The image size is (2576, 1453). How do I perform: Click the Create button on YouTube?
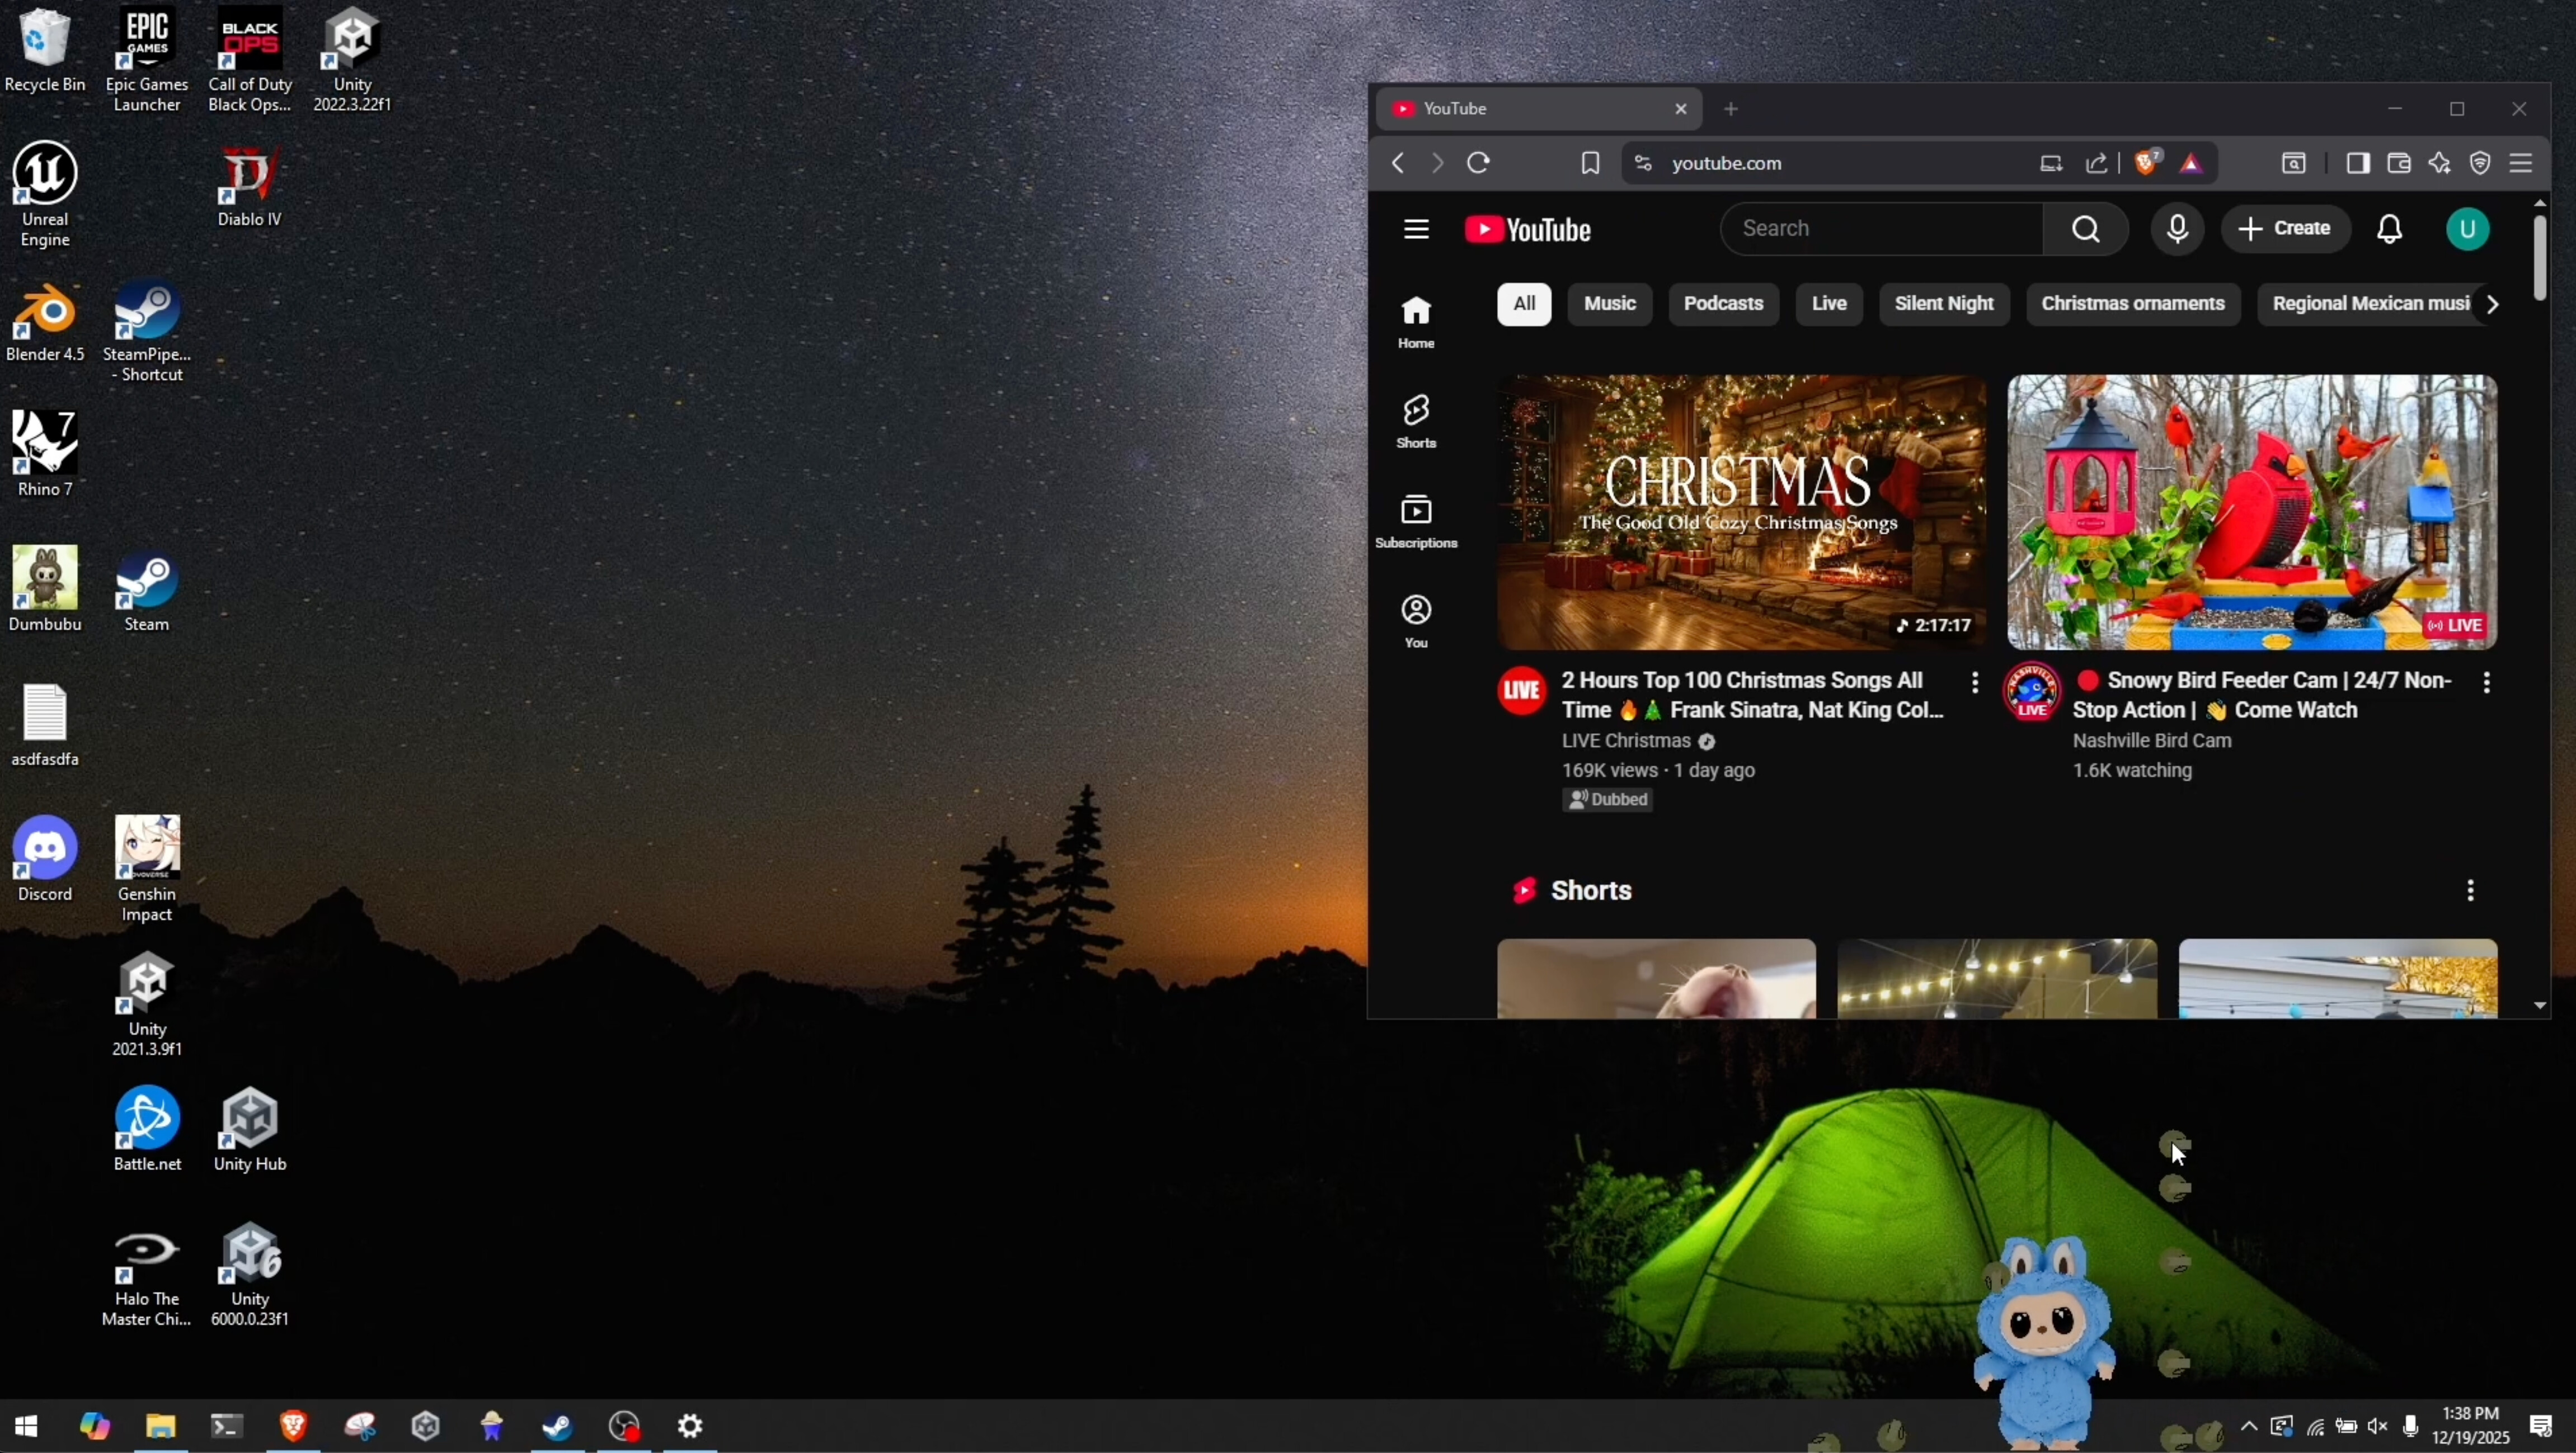pos(2286,229)
